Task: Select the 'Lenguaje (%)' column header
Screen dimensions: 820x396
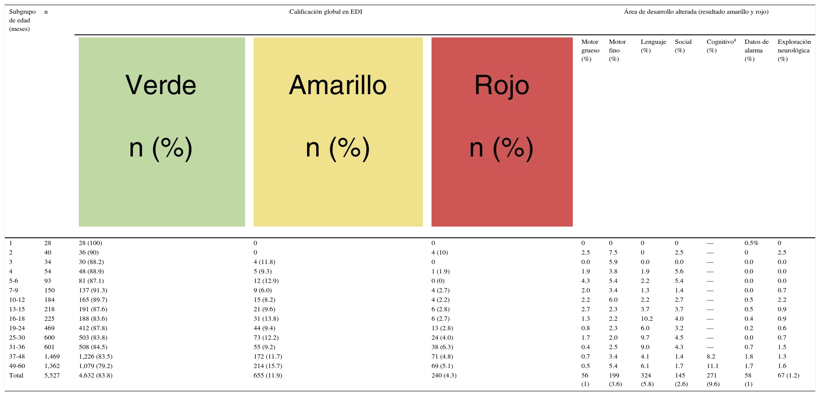Action: [x=653, y=46]
